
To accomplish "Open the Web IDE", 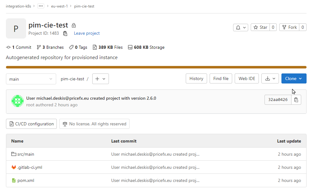I will pyautogui.click(x=247, y=78).
